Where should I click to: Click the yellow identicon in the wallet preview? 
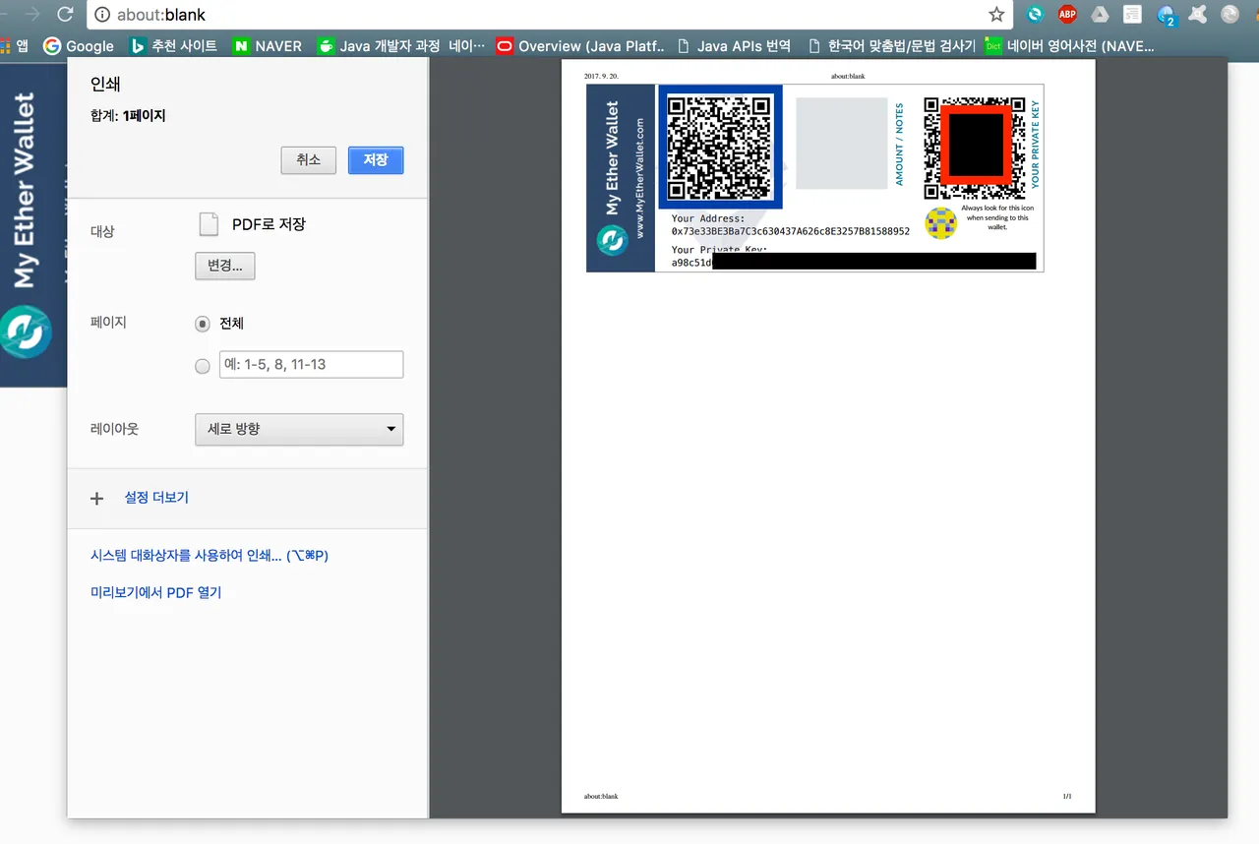[x=941, y=223]
